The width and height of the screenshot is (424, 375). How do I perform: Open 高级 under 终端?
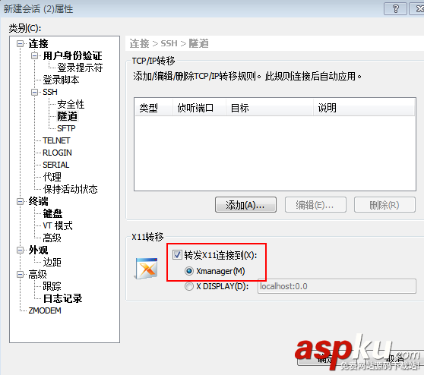pos(52,238)
